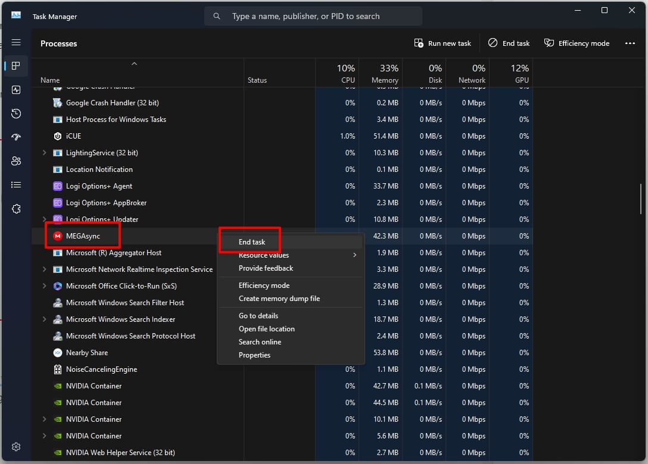Click the NVIDIA Web Helper Service icon

[58, 453]
